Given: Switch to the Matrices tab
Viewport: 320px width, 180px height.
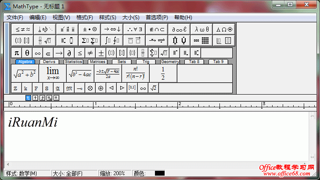Looking at the screenshot, I should [x=97, y=61].
